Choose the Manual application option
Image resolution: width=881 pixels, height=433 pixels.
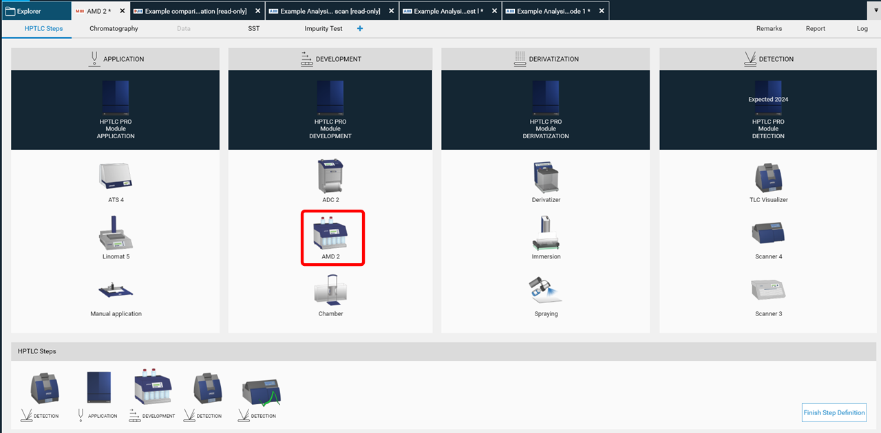coord(115,292)
